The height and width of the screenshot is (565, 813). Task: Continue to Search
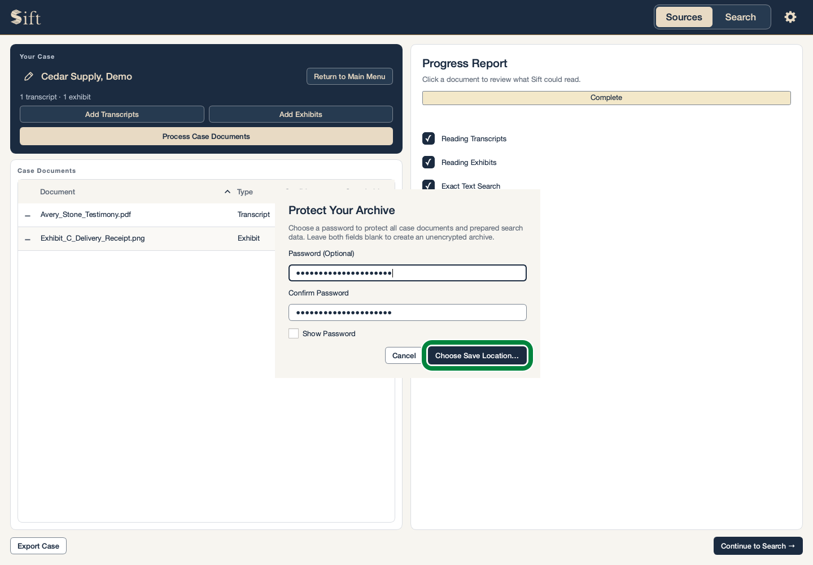758,546
